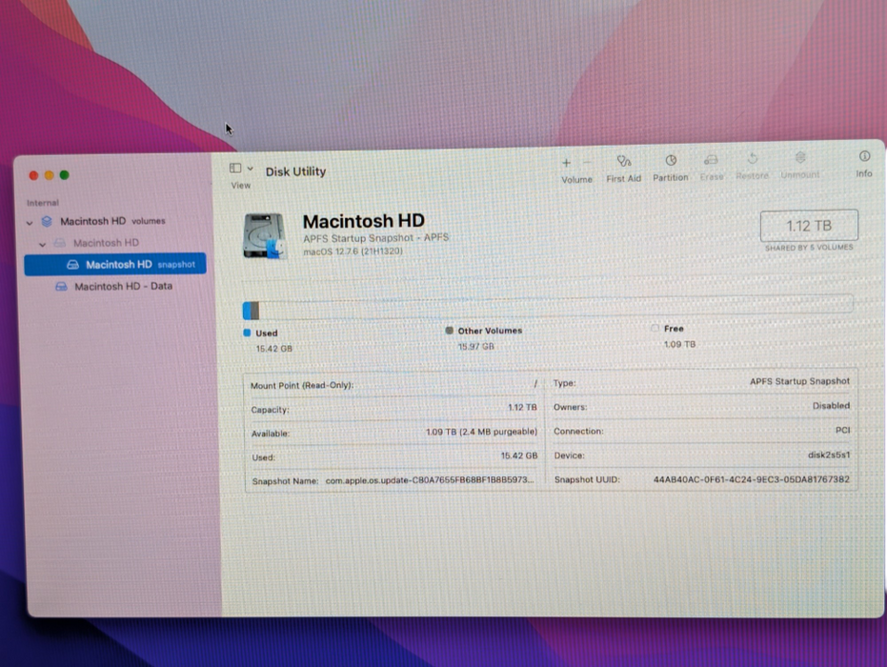Open the Info panel icon

864,156
